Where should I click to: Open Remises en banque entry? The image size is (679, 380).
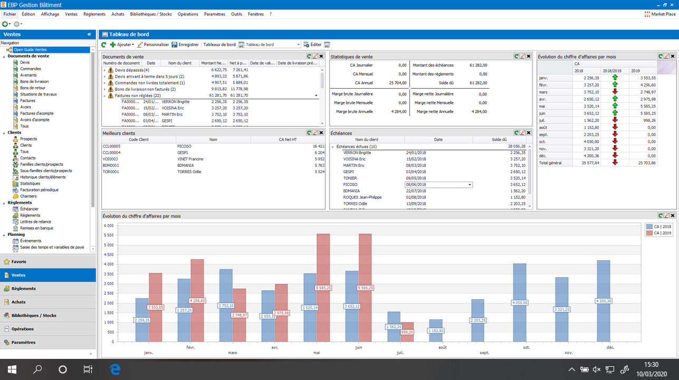36,228
